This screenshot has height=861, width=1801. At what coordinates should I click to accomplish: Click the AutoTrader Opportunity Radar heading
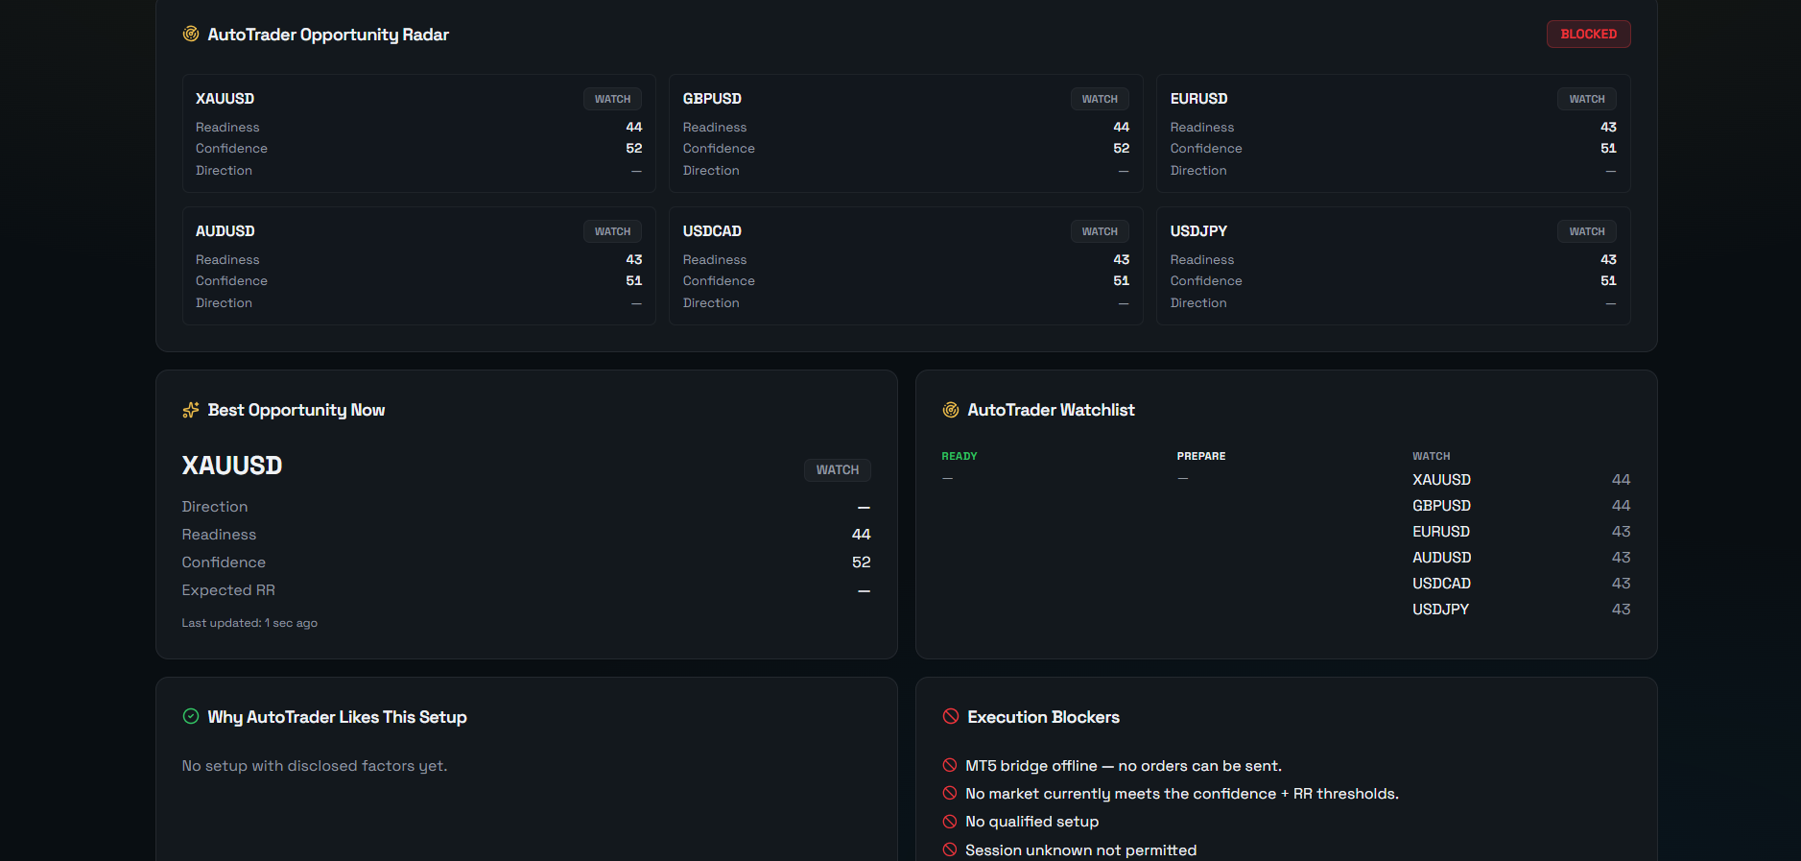pyautogui.click(x=328, y=35)
